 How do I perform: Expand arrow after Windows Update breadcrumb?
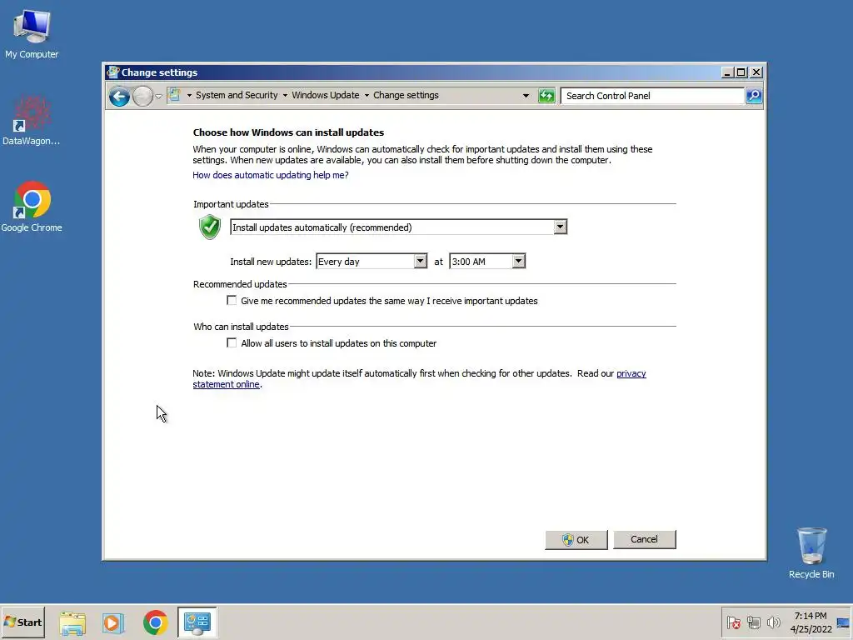[x=367, y=96]
